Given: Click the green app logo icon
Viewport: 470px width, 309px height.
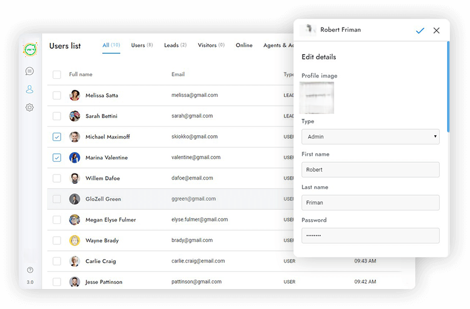Looking at the screenshot, I should [30, 49].
